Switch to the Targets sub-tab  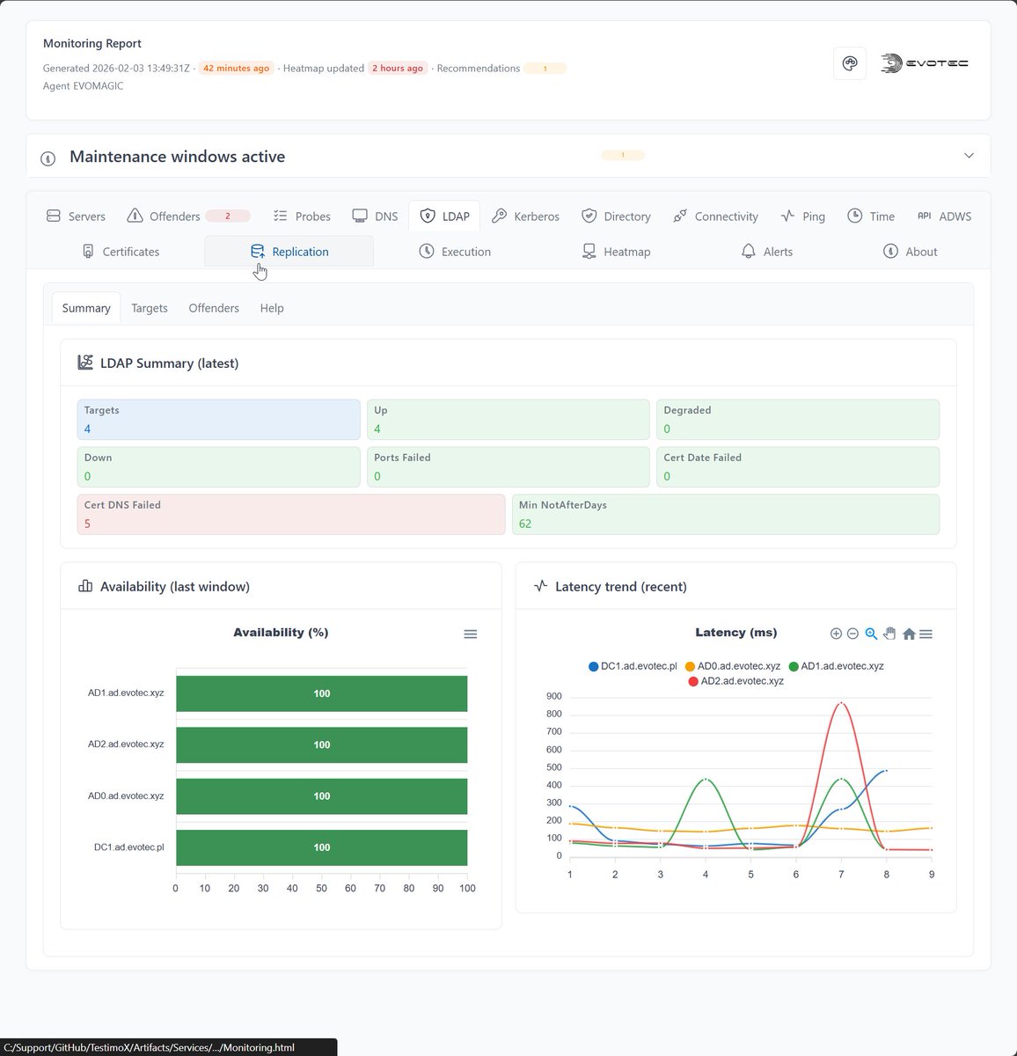[150, 308]
